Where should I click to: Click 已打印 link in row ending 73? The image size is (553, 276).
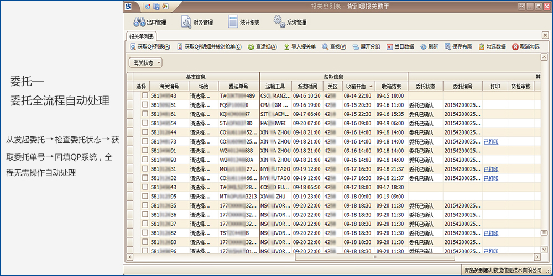coord(491,141)
